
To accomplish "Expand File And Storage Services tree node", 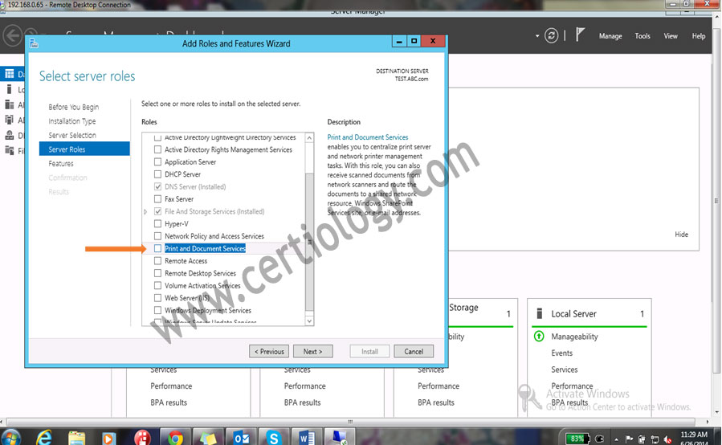I will [x=145, y=212].
